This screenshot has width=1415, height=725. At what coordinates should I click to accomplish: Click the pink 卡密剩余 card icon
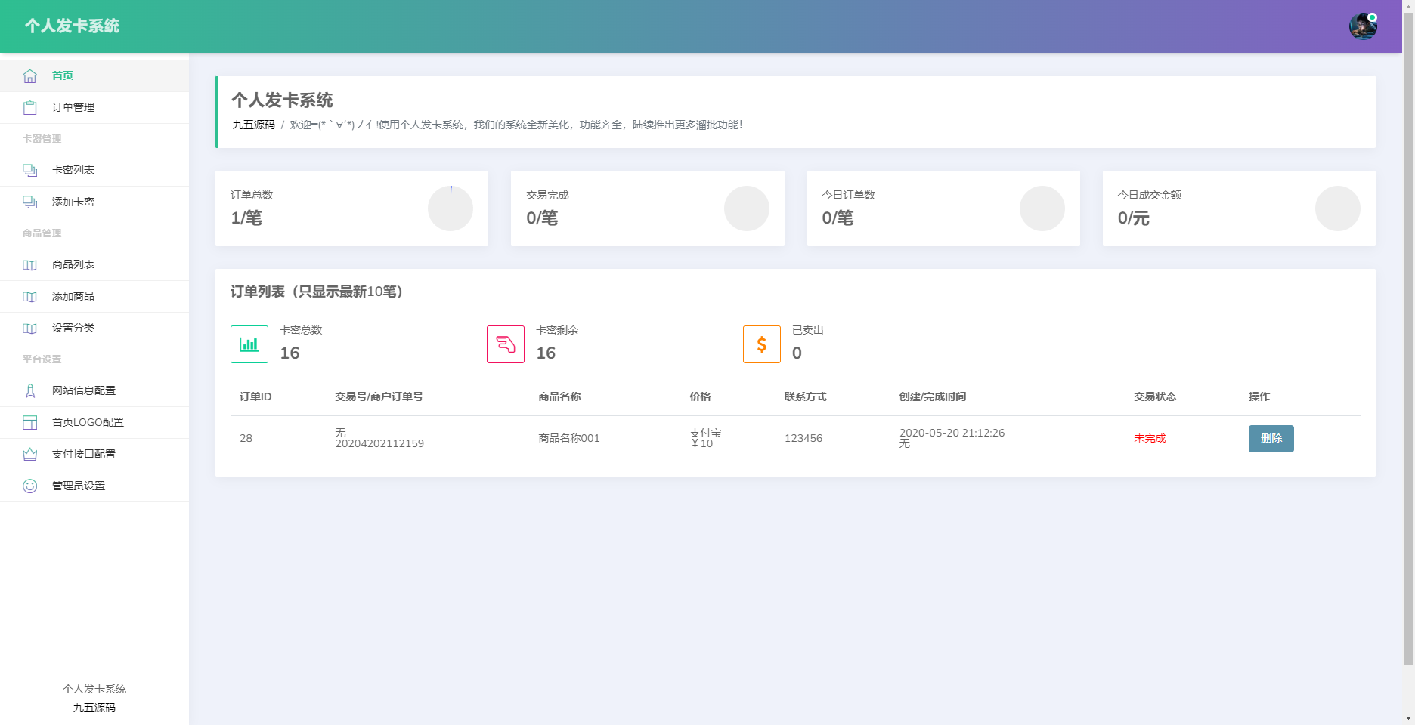(505, 344)
